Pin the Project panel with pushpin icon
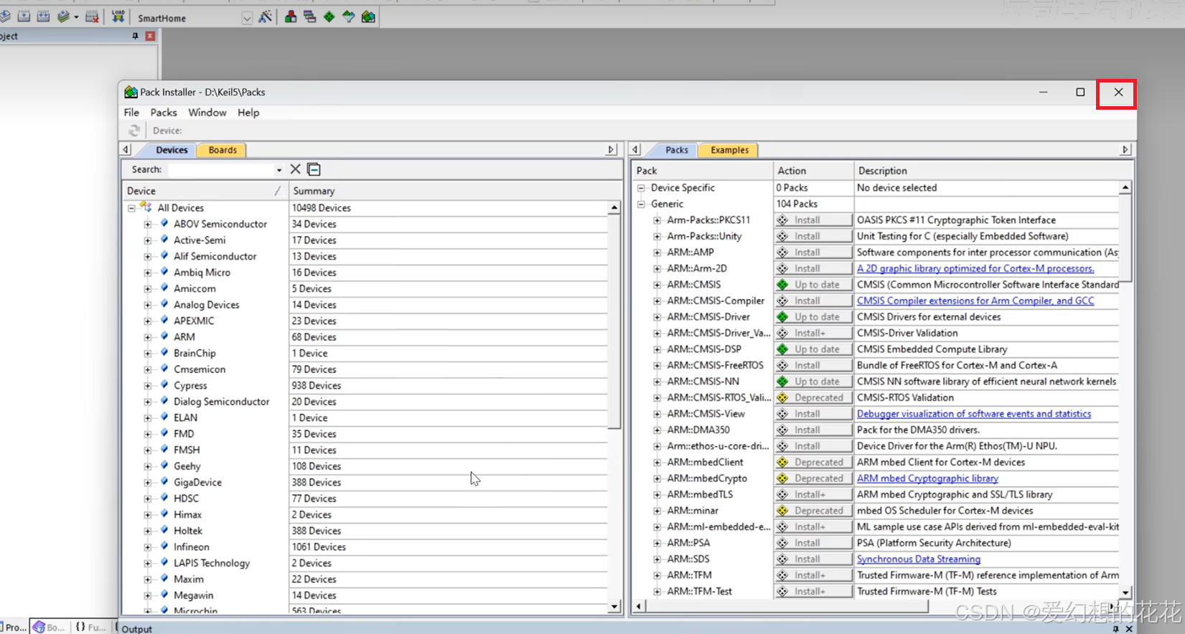1185x634 pixels. 135,36
